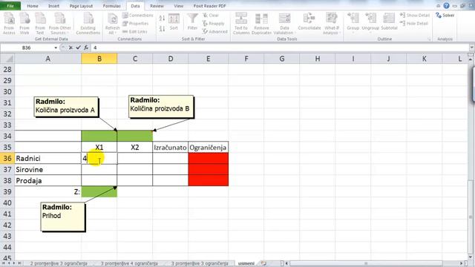
Task: Click the Name Box field B36
Action: pos(27,47)
